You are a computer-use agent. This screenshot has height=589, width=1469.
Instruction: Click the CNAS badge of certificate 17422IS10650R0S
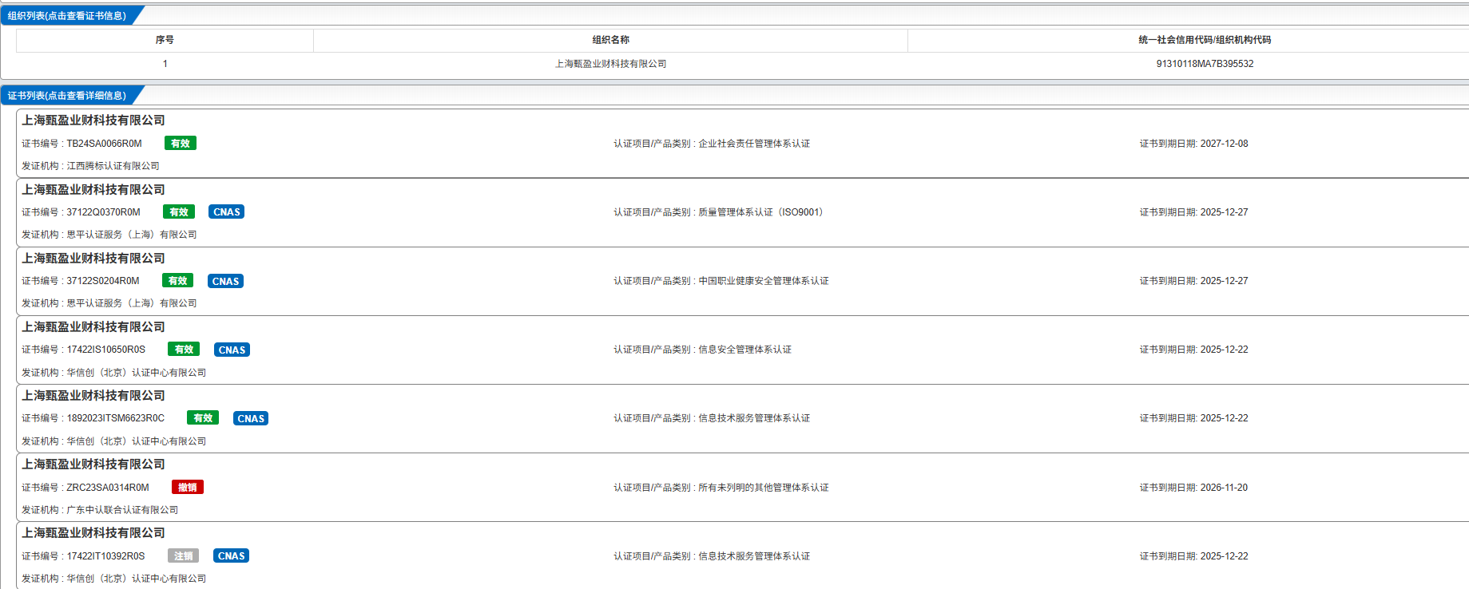(x=232, y=350)
